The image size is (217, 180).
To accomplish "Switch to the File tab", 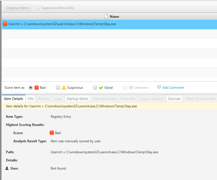I will (30, 99).
